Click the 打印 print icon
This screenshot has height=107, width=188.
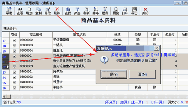(x=125, y=11)
